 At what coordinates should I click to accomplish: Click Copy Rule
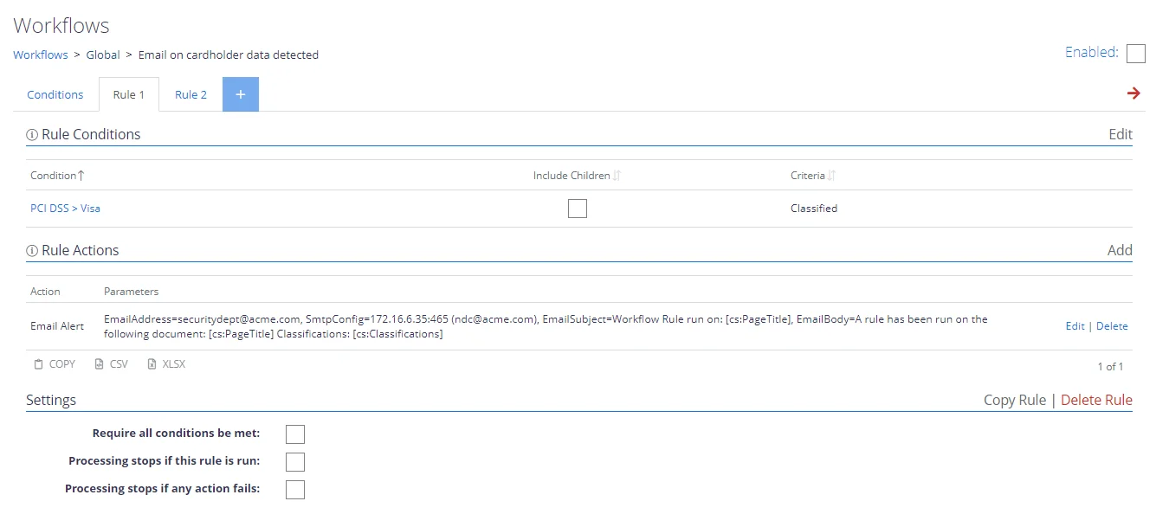click(1015, 400)
